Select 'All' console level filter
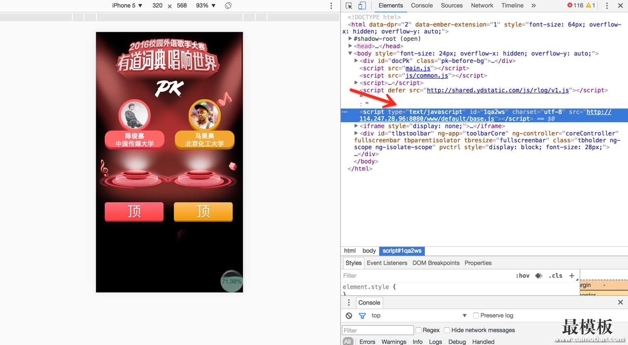628x345 pixels. pyautogui.click(x=348, y=342)
